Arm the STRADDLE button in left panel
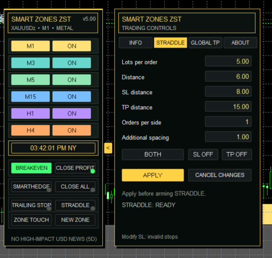Image resolution: width=272 pixels, height=258 pixels. click(75, 205)
